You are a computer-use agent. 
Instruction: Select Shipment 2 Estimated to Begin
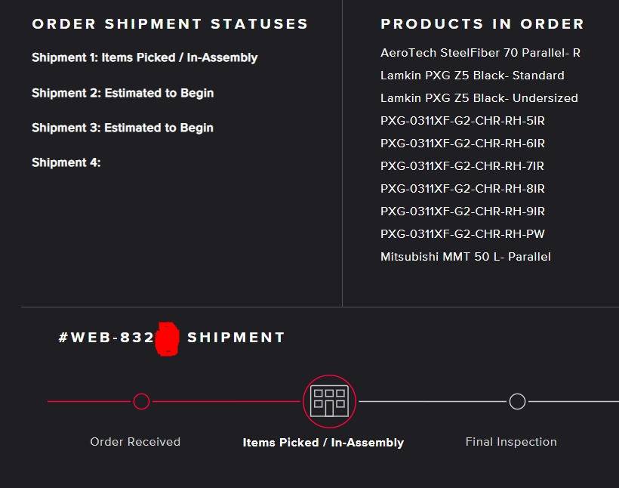(122, 93)
